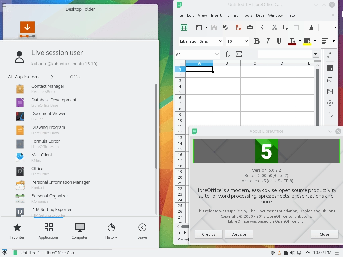
Task: Open Print Preview in Calc
Action: tap(261, 27)
